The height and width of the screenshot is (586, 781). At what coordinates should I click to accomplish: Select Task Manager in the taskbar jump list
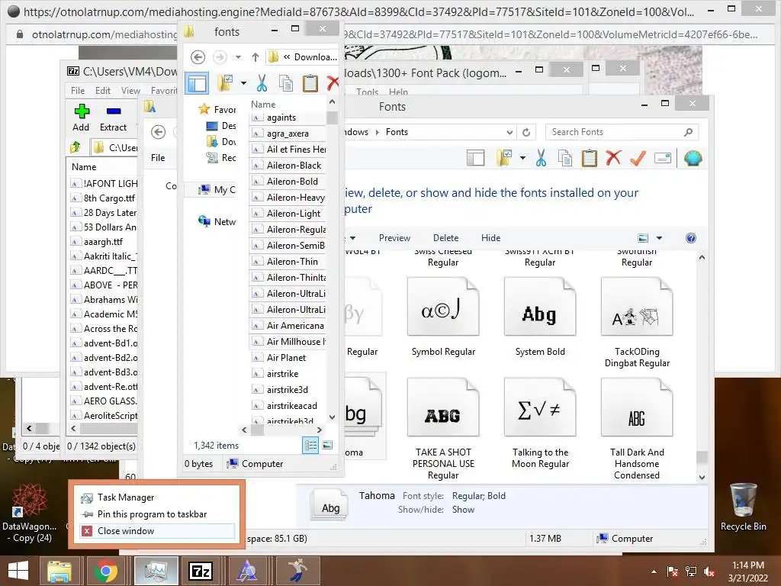click(156, 497)
